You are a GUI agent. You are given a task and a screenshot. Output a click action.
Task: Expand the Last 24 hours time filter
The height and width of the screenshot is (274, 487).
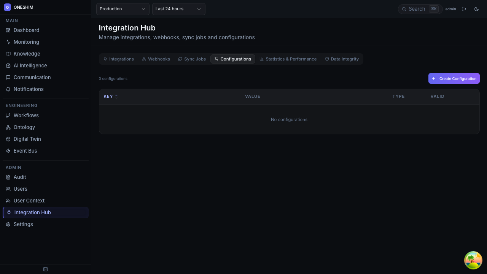[x=178, y=9]
